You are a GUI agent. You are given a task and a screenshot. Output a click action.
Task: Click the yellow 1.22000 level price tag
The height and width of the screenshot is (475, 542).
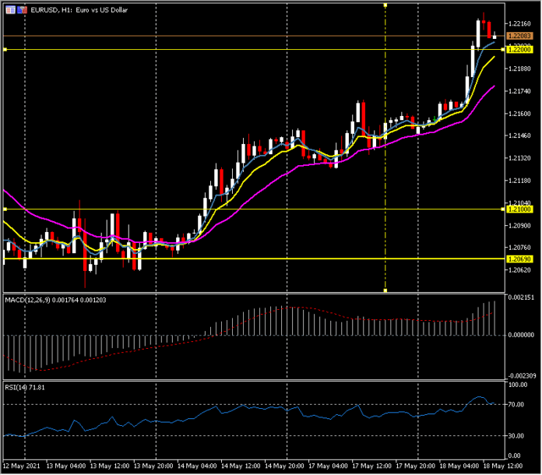[x=519, y=50]
